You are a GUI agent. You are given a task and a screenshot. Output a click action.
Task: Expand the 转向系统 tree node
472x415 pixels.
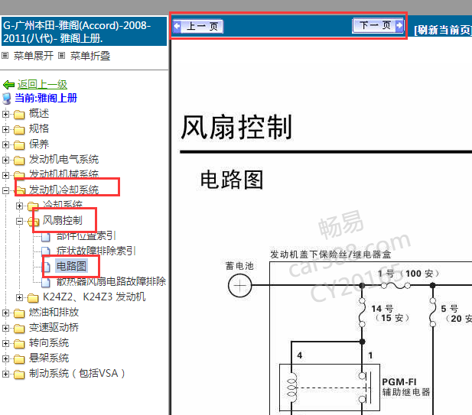click(5, 343)
